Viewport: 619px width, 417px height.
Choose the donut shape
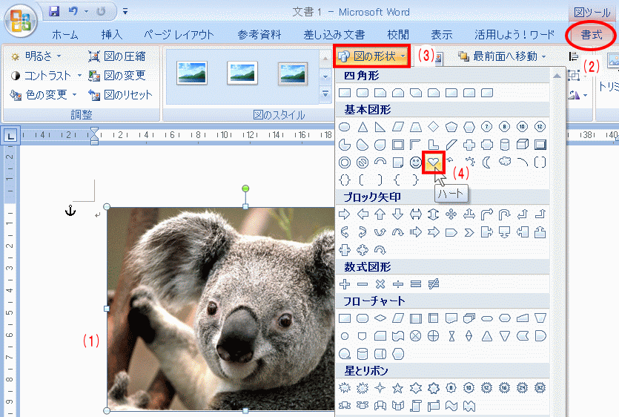(345, 162)
